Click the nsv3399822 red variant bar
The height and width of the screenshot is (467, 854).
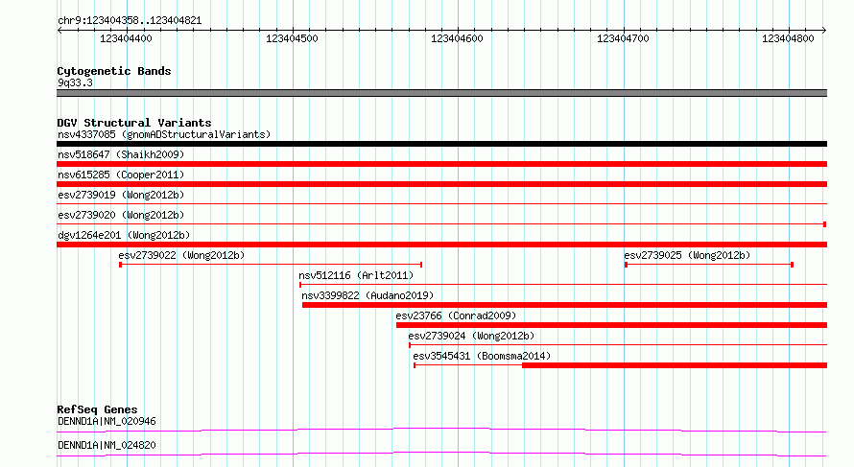[x=565, y=305]
